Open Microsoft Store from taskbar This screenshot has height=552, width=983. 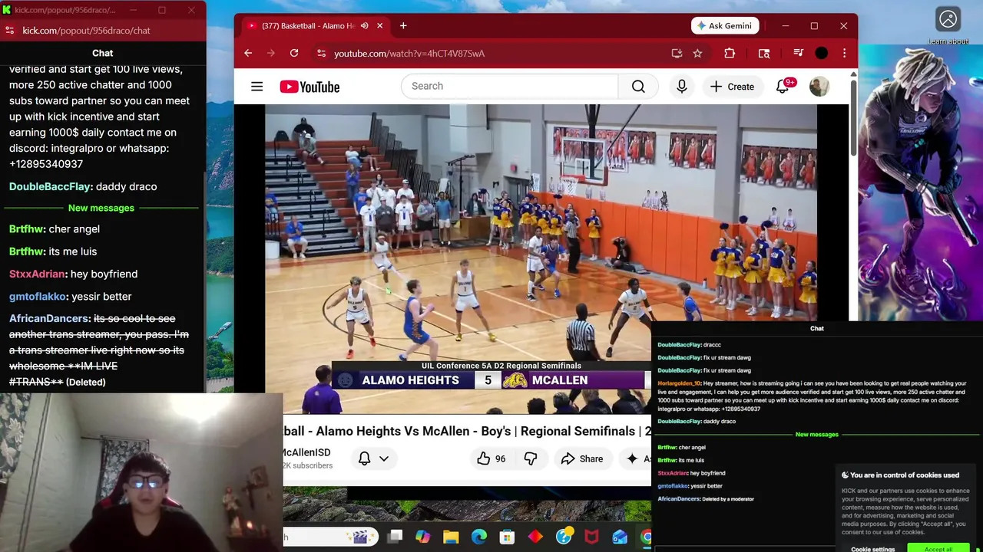(507, 537)
